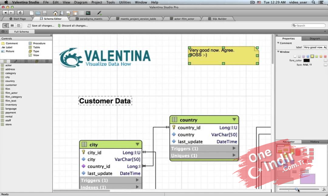Click the save disk icon in toolbar
This screenshot has width=328, height=196.
(45, 13)
